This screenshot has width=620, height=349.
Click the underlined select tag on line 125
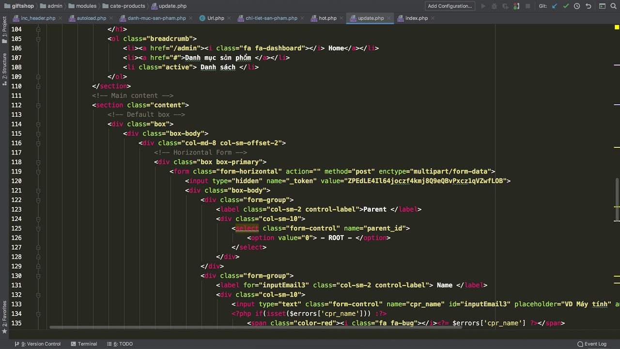click(x=247, y=228)
